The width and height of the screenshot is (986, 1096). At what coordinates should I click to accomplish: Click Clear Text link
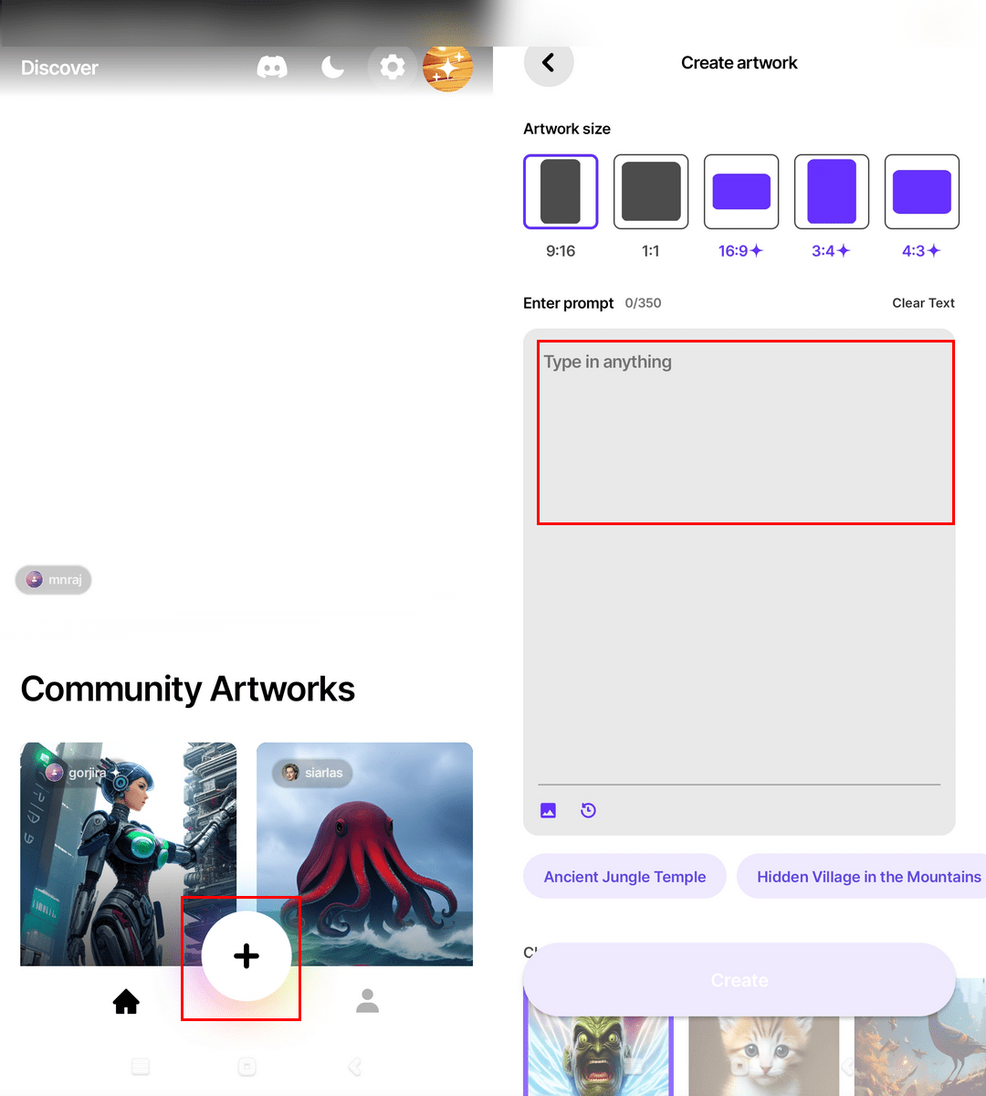923,303
